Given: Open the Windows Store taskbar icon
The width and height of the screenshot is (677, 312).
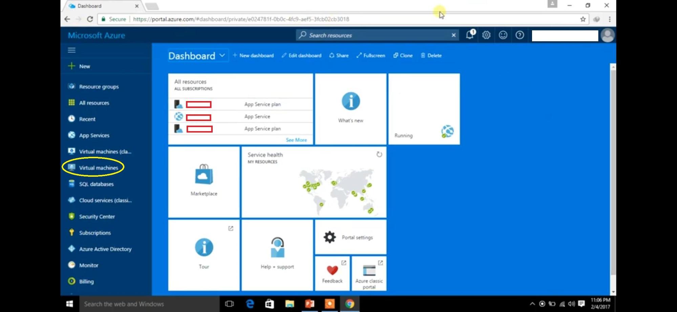Looking at the screenshot, I should tap(270, 304).
